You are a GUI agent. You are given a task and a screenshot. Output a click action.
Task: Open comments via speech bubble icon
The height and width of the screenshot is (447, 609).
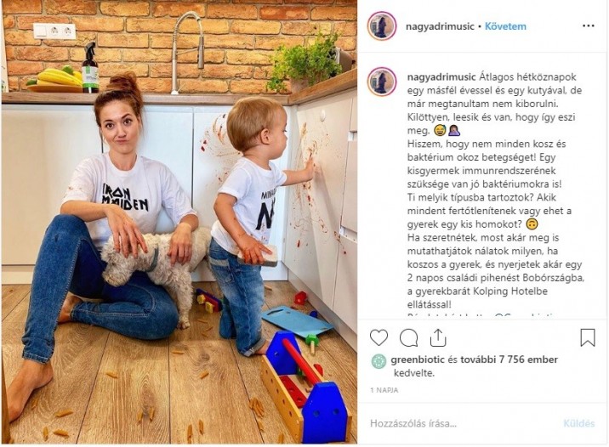pyautogui.click(x=408, y=337)
